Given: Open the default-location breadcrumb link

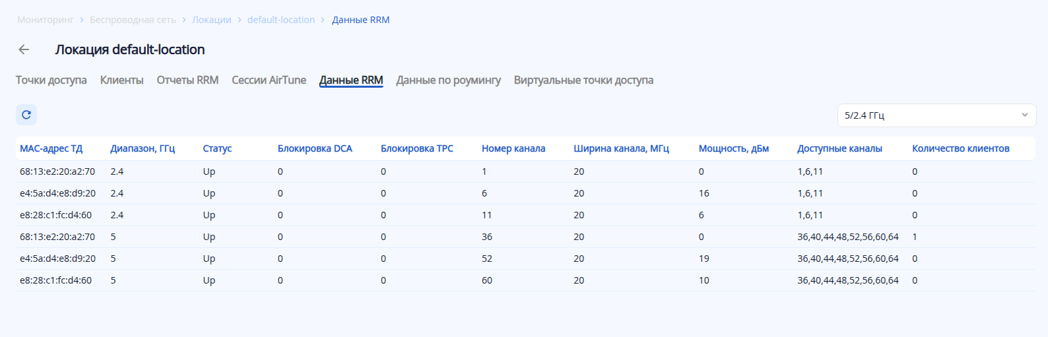Looking at the screenshot, I should pyautogui.click(x=281, y=20).
